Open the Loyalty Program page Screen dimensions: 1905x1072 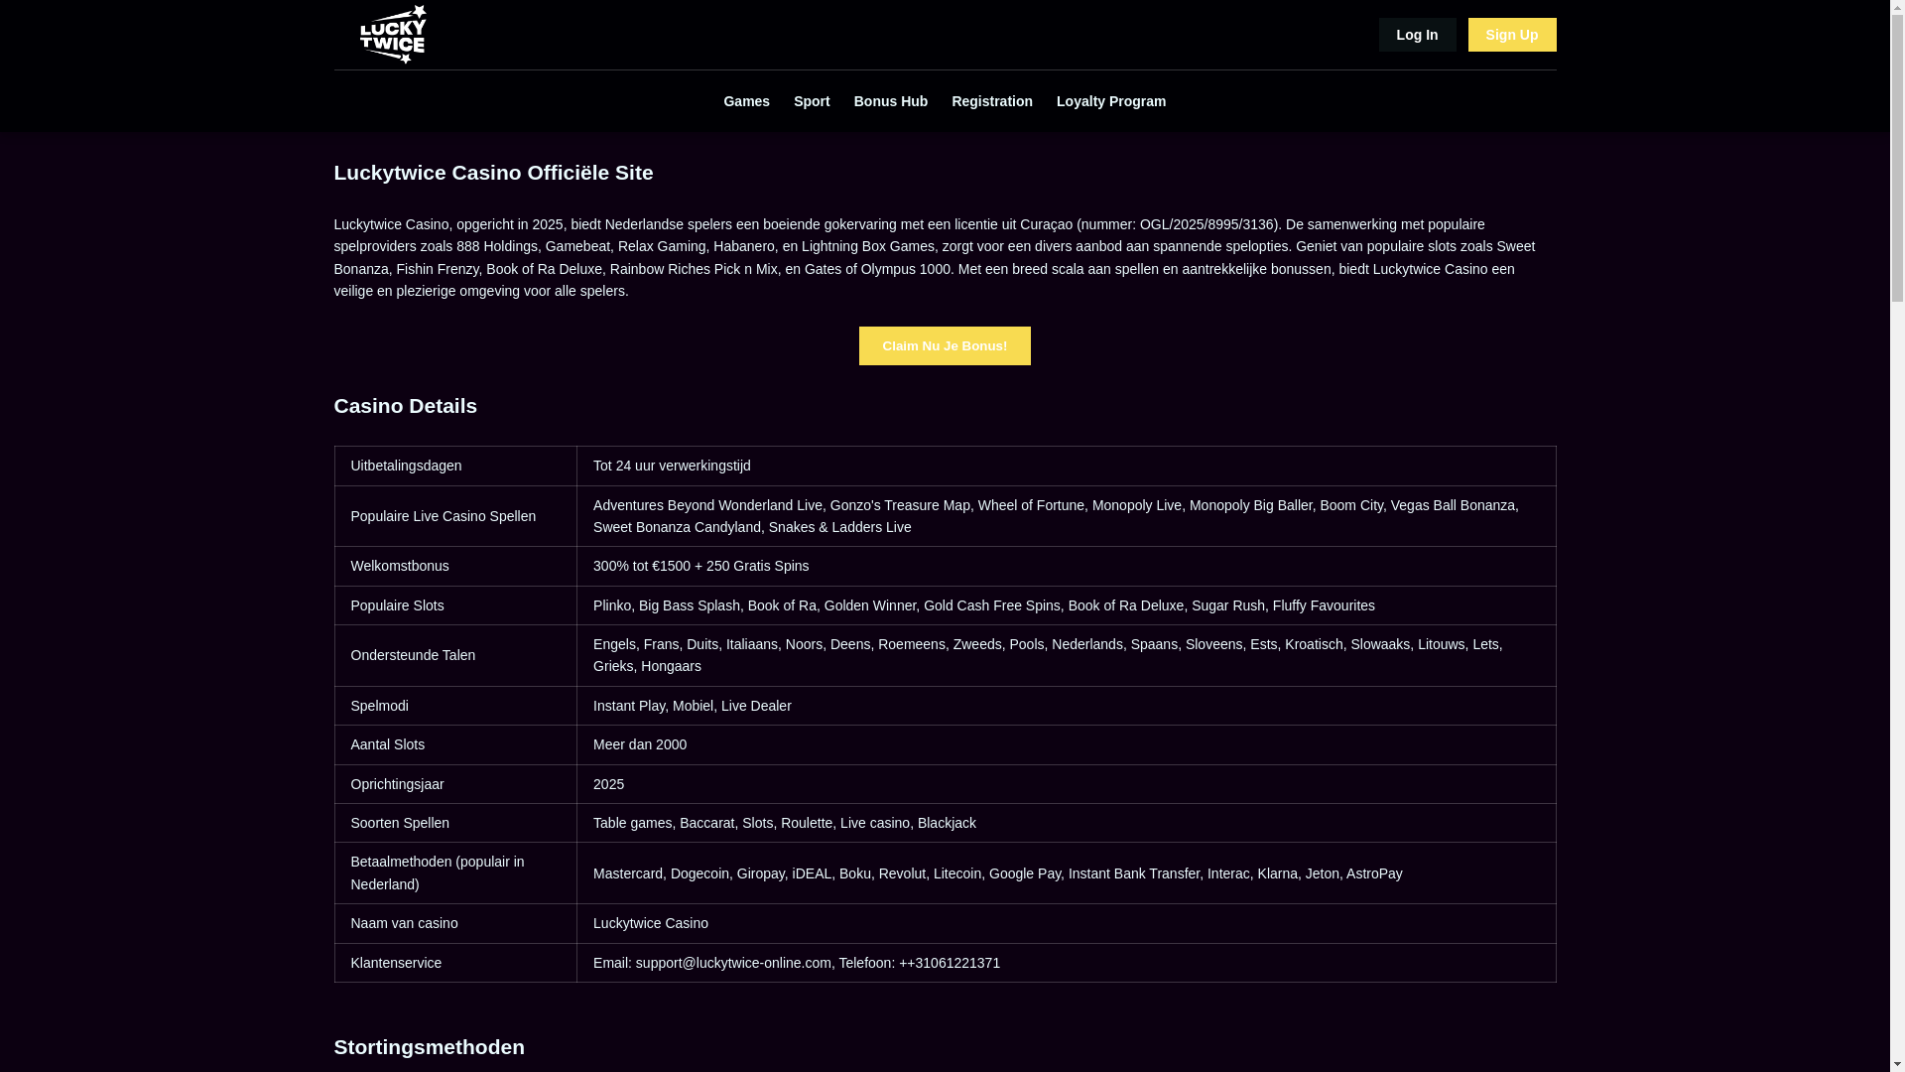1111,101
